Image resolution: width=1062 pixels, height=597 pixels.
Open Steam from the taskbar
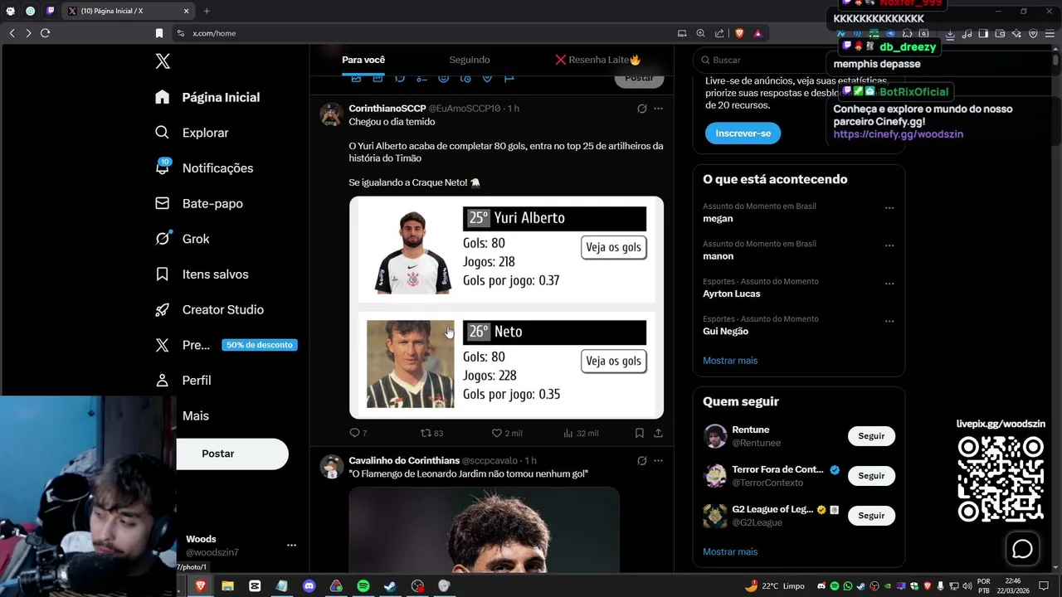[x=390, y=585]
